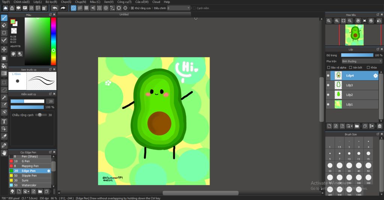The image size is (384, 200).
Task: Select the Bucket fill tool
Action: (4, 65)
